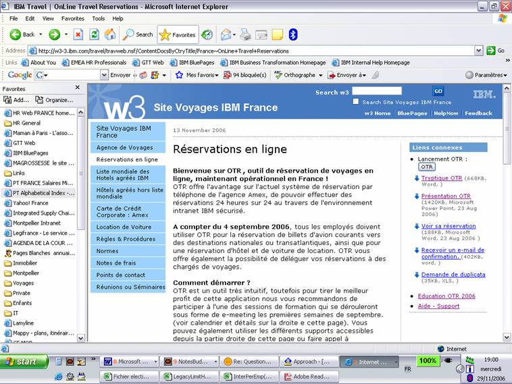Open the OTR launch button
The height and width of the screenshot is (384, 512).
tap(426, 167)
